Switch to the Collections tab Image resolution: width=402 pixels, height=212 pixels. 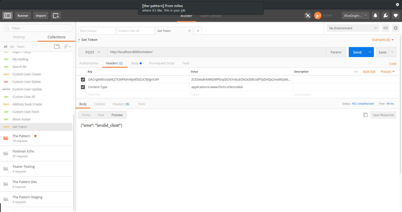57,37
